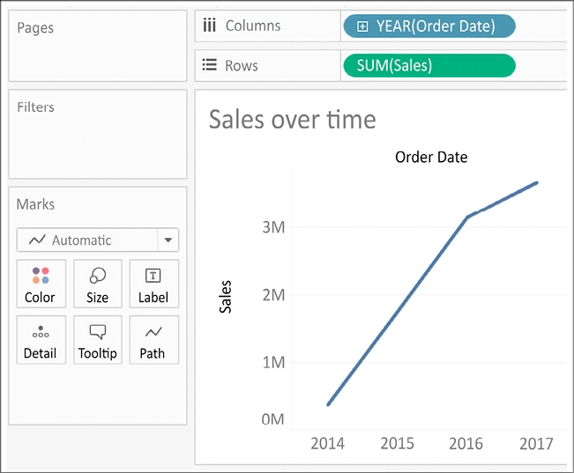The height and width of the screenshot is (473, 574).
Task: Click the Tooltip marks card
Action: tap(97, 340)
